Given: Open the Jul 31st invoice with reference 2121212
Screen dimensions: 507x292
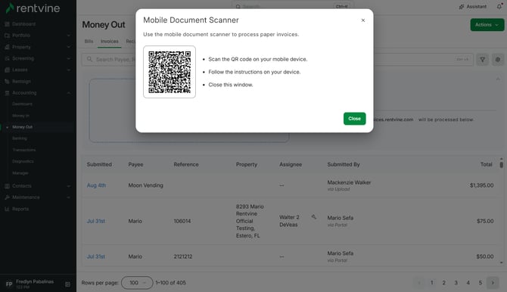Looking at the screenshot, I should 95,256.
